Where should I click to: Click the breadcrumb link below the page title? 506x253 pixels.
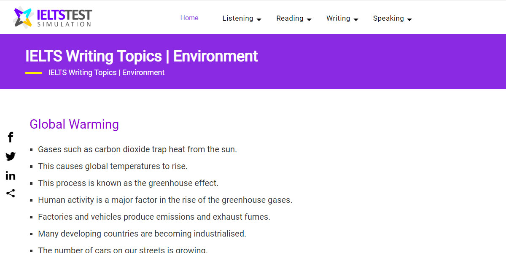[x=106, y=73]
